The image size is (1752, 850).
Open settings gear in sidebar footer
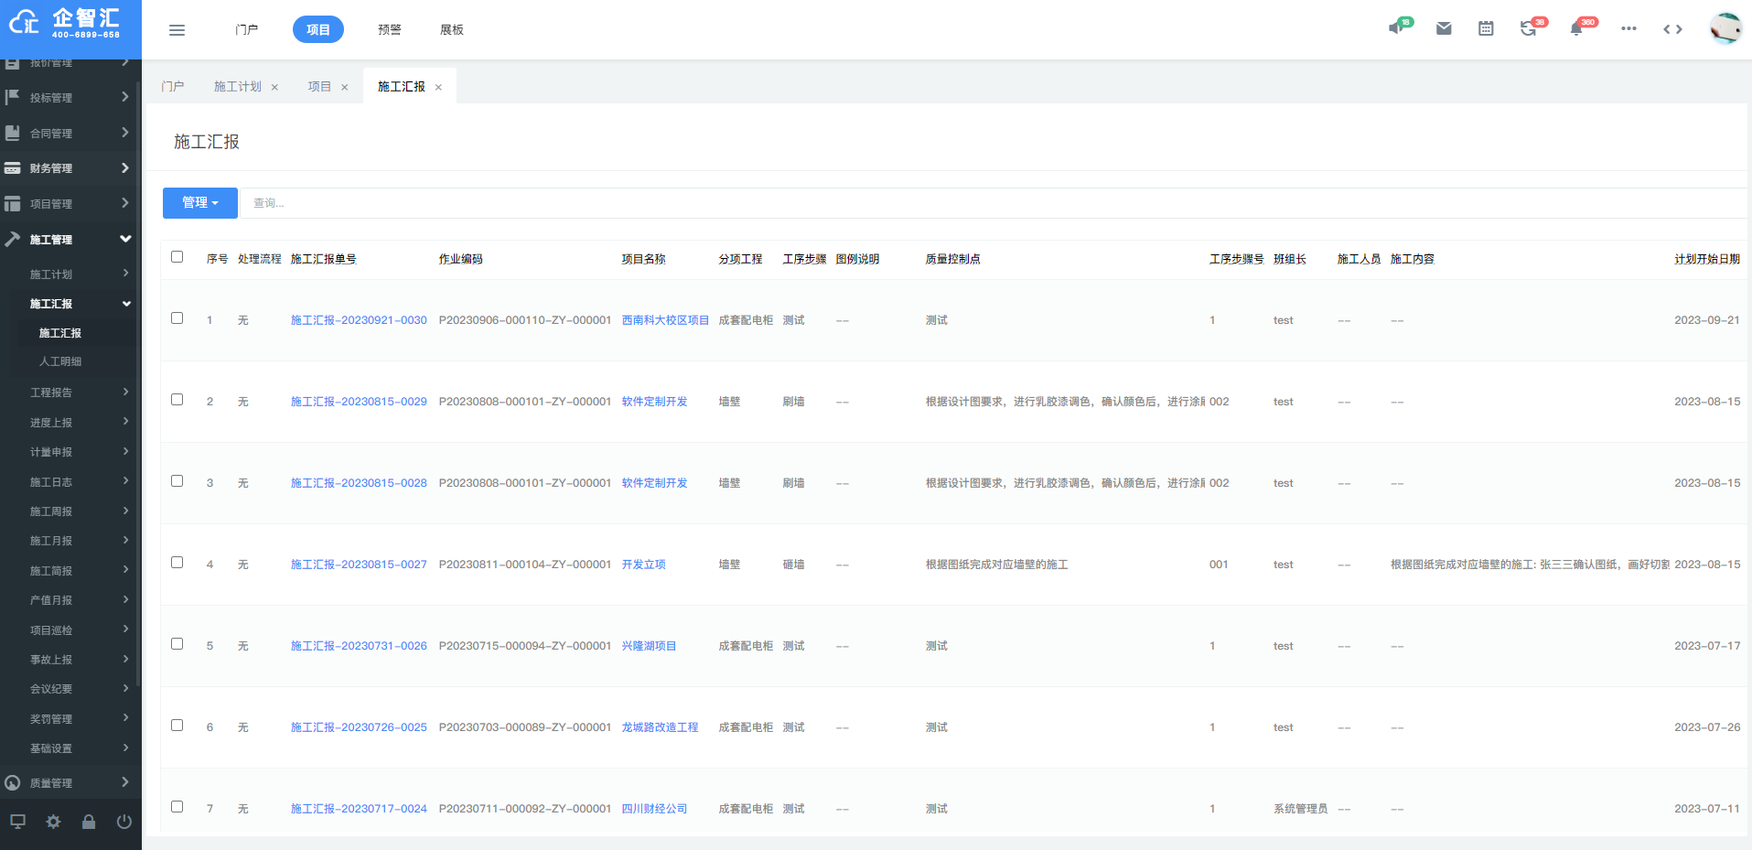pyautogui.click(x=53, y=822)
